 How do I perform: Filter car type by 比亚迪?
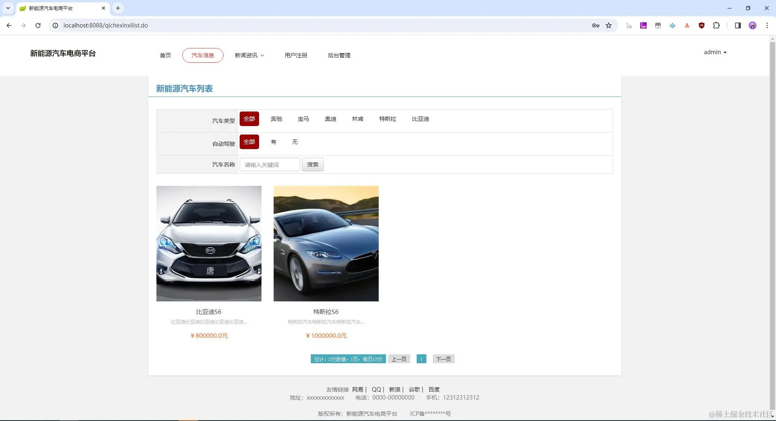(420, 119)
